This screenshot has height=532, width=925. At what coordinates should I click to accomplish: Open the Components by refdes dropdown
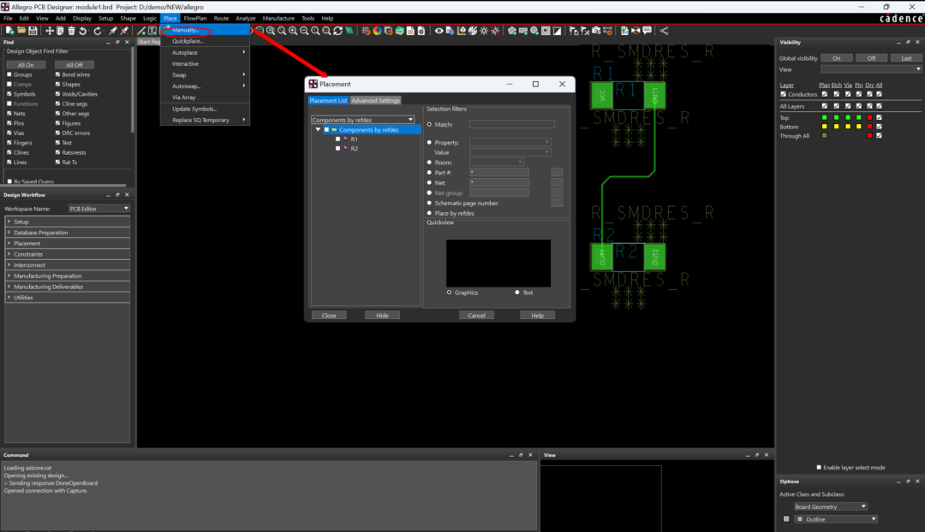(363, 120)
